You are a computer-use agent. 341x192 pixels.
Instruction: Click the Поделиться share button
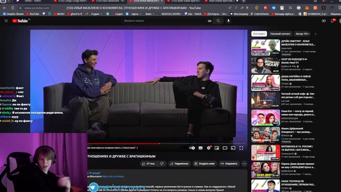click(180, 164)
